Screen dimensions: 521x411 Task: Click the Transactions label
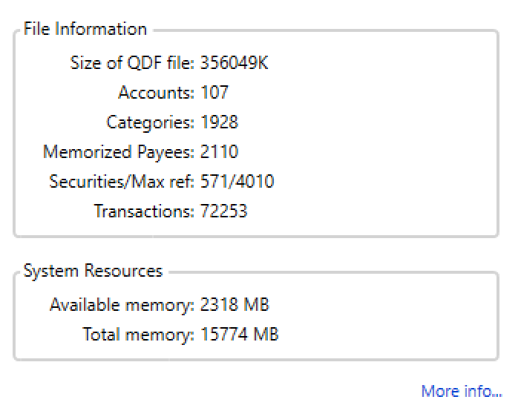click(144, 211)
